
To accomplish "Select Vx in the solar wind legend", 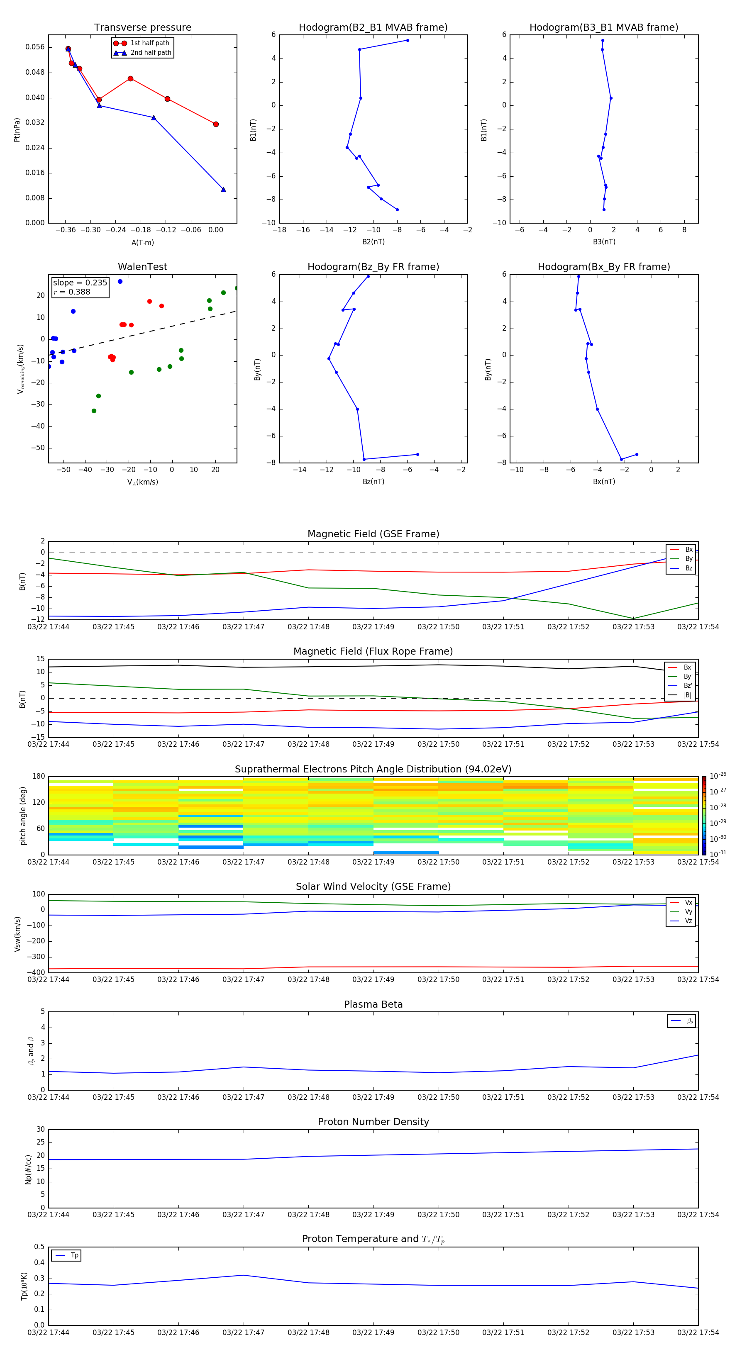I will point(681,902).
